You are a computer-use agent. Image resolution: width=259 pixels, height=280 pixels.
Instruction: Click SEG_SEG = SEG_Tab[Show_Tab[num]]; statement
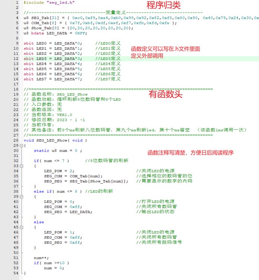point(86,181)
